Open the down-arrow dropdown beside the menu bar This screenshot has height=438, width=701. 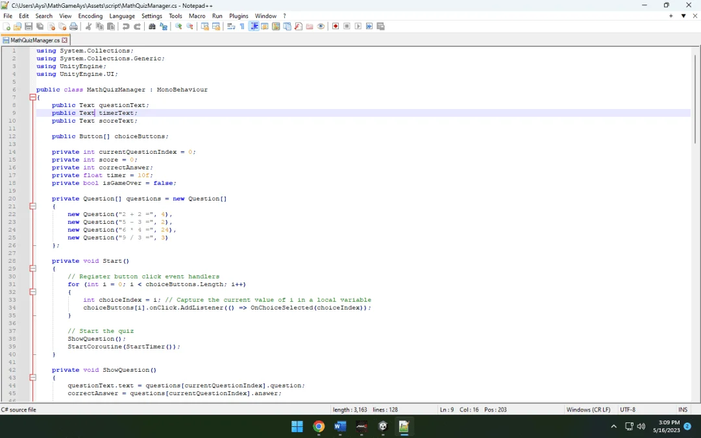(x=683, y=16)
